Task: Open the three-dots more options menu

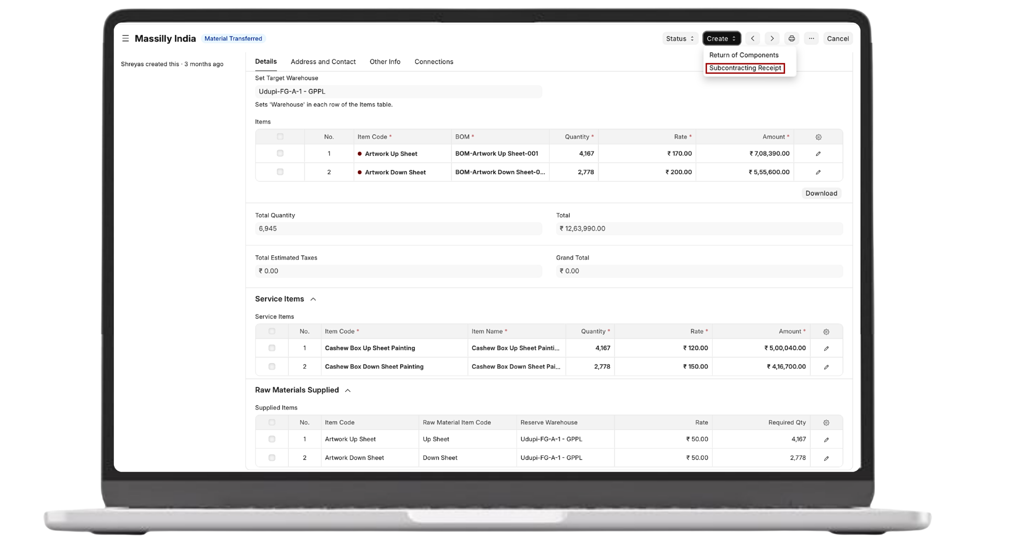Action: coord(811,39)
